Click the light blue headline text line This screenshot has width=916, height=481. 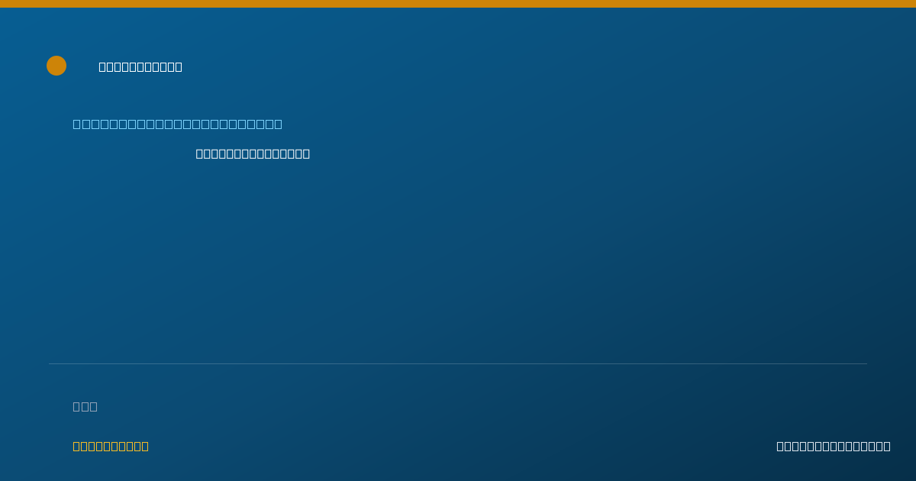[x=178, y=124]
